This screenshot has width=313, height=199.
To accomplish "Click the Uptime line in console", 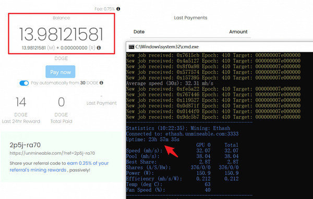I will [x=153, y=140].
